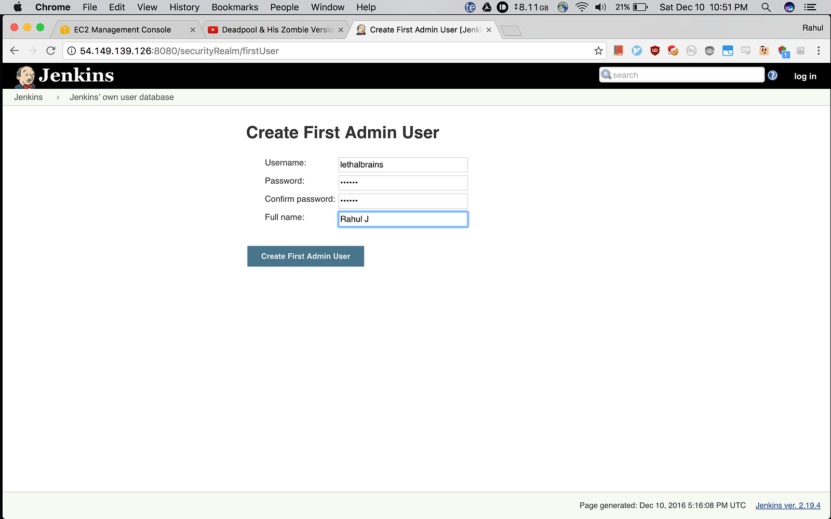Open the gray bowl extension icon
The image size is (831, 519).
point(709,50)
